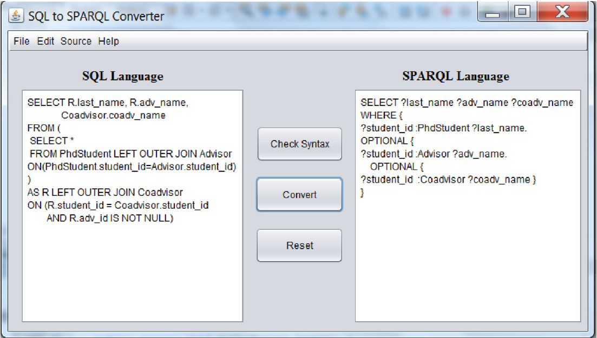This screenshot has width=597, height=338.
Task: Close the SQL to SPARQL Converter window
Action: [562, 13]
